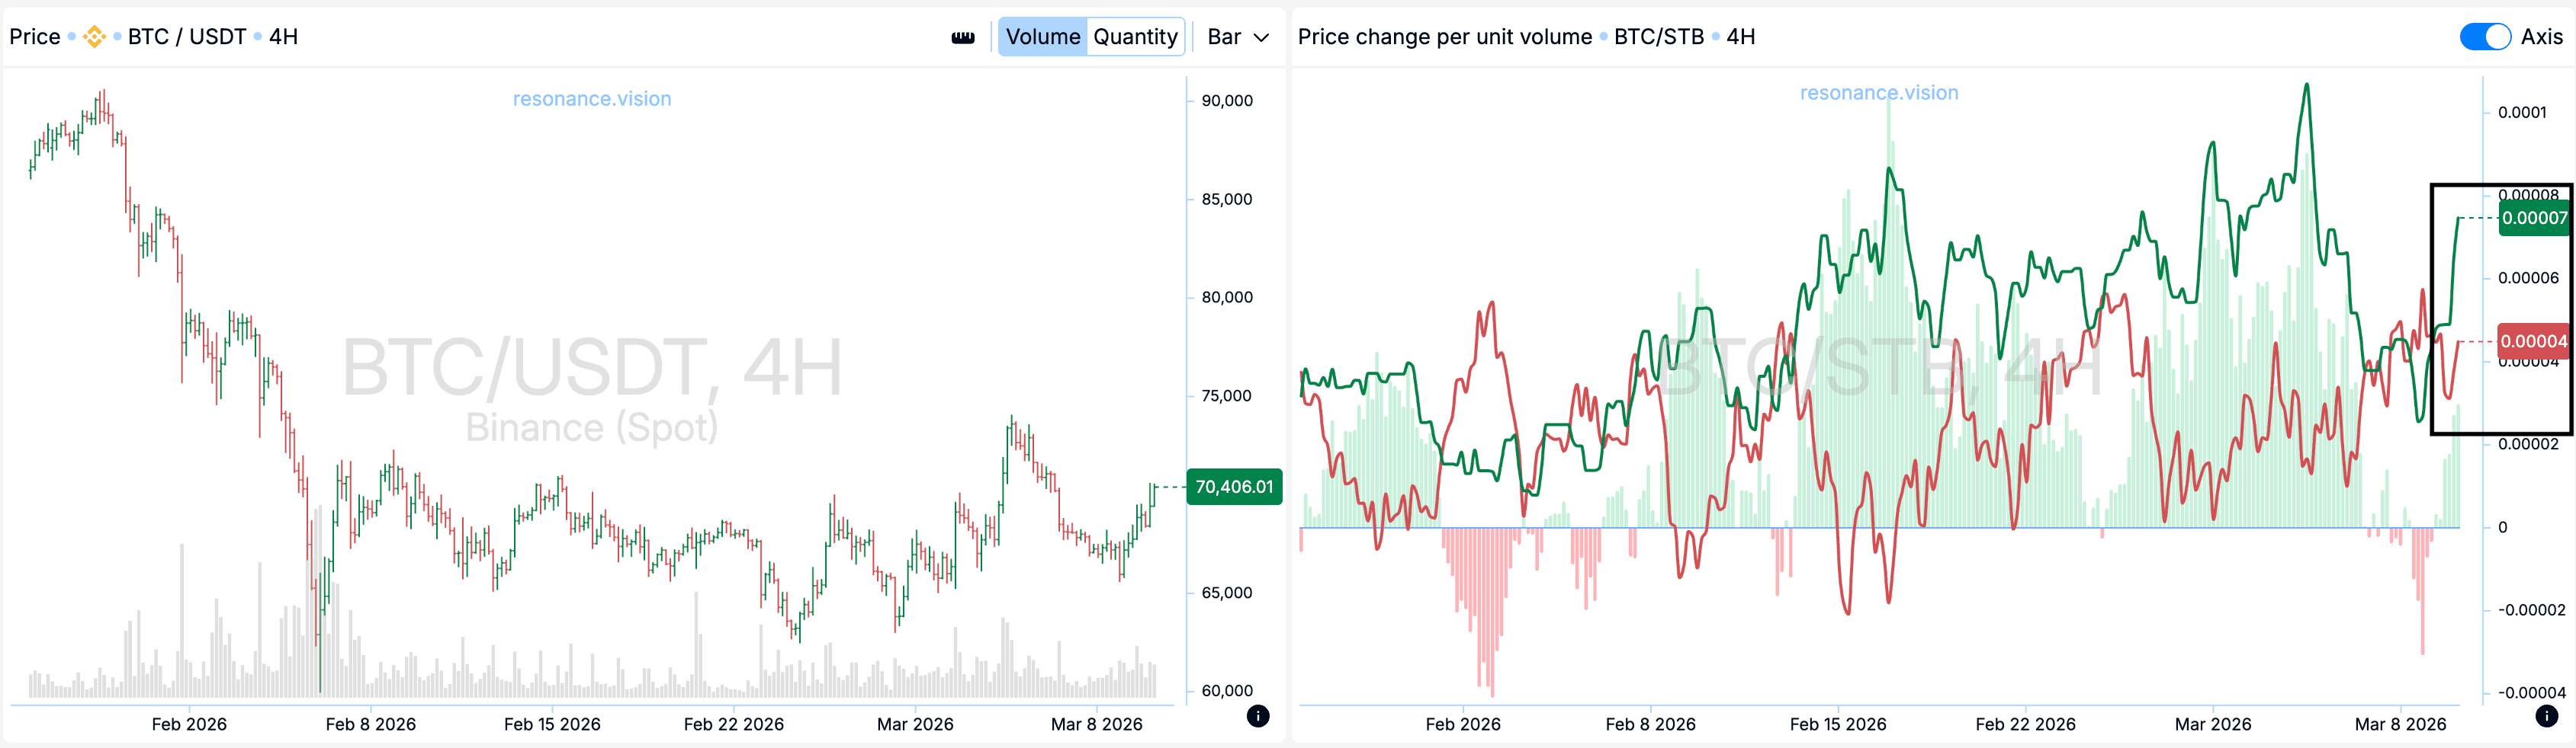This screenshot has width=2576, height=748.
Task: Open resonance.vision link on right chart
Action: (x=1878, y=93)
